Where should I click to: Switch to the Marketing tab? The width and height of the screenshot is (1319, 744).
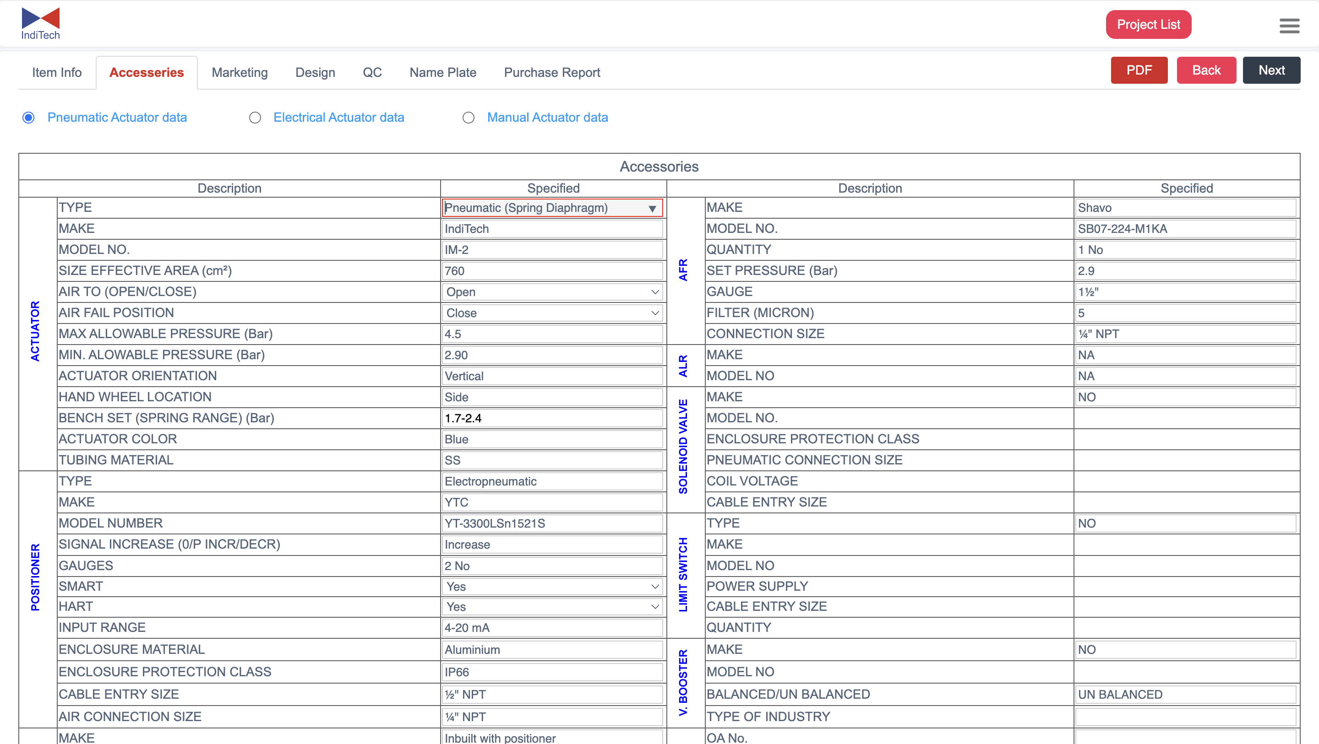[x=240, y=73]
